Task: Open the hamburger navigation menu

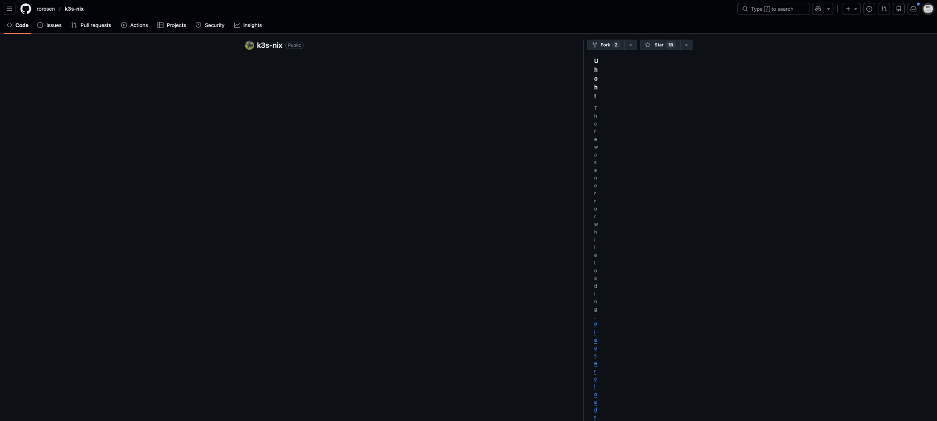Action: pyautogui.click(x=9, y=9)
